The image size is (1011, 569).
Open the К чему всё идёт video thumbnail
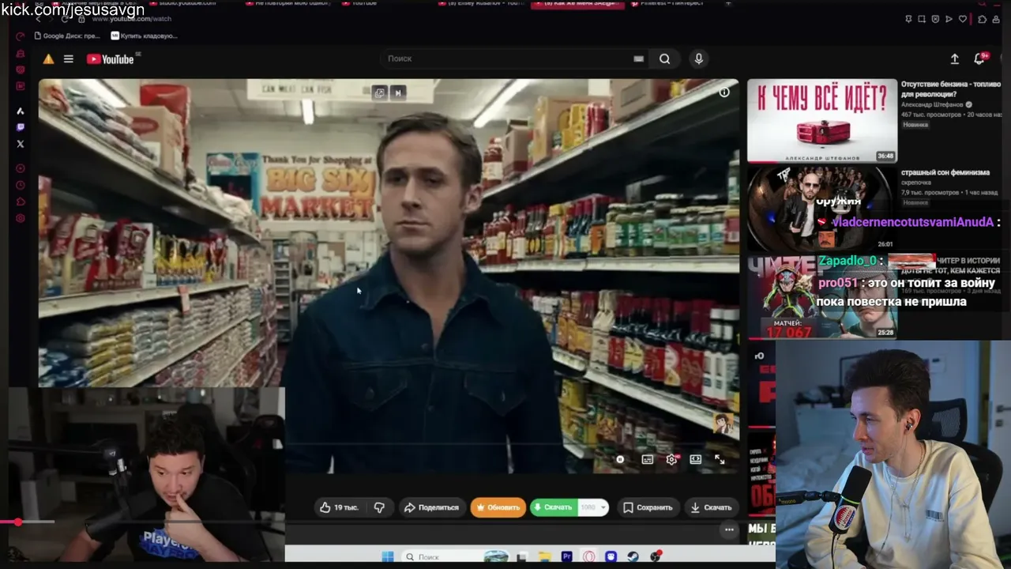(x=822, y=120)
